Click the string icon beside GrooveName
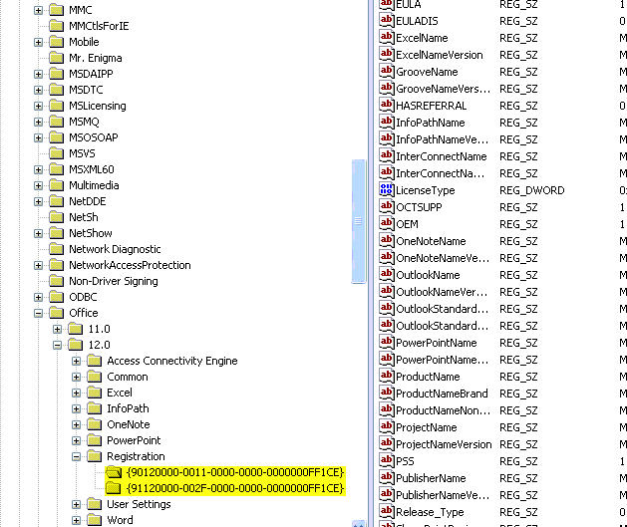Screen dimensions: 627x527 click(387, 71)
